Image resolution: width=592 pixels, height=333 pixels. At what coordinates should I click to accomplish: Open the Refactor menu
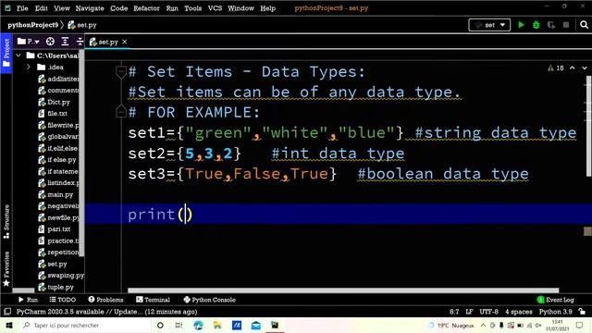[146, 8]
